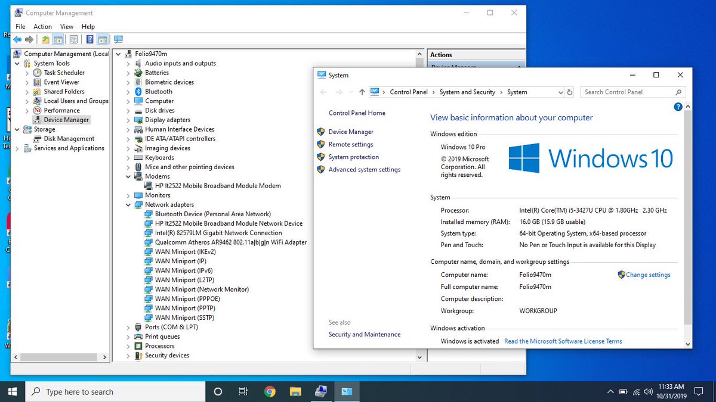The image size is (716, 402).
Task: Open Task View from the taskbar
Action: [243, 391]
